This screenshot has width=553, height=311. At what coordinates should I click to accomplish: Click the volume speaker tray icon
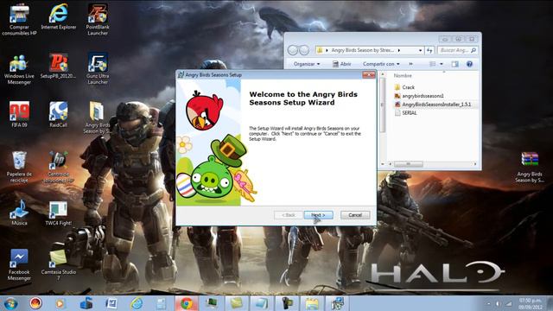(499, 303)
